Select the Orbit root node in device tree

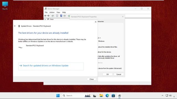coord(51,20)
